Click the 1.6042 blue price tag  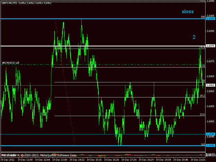(x=210, y=145)
